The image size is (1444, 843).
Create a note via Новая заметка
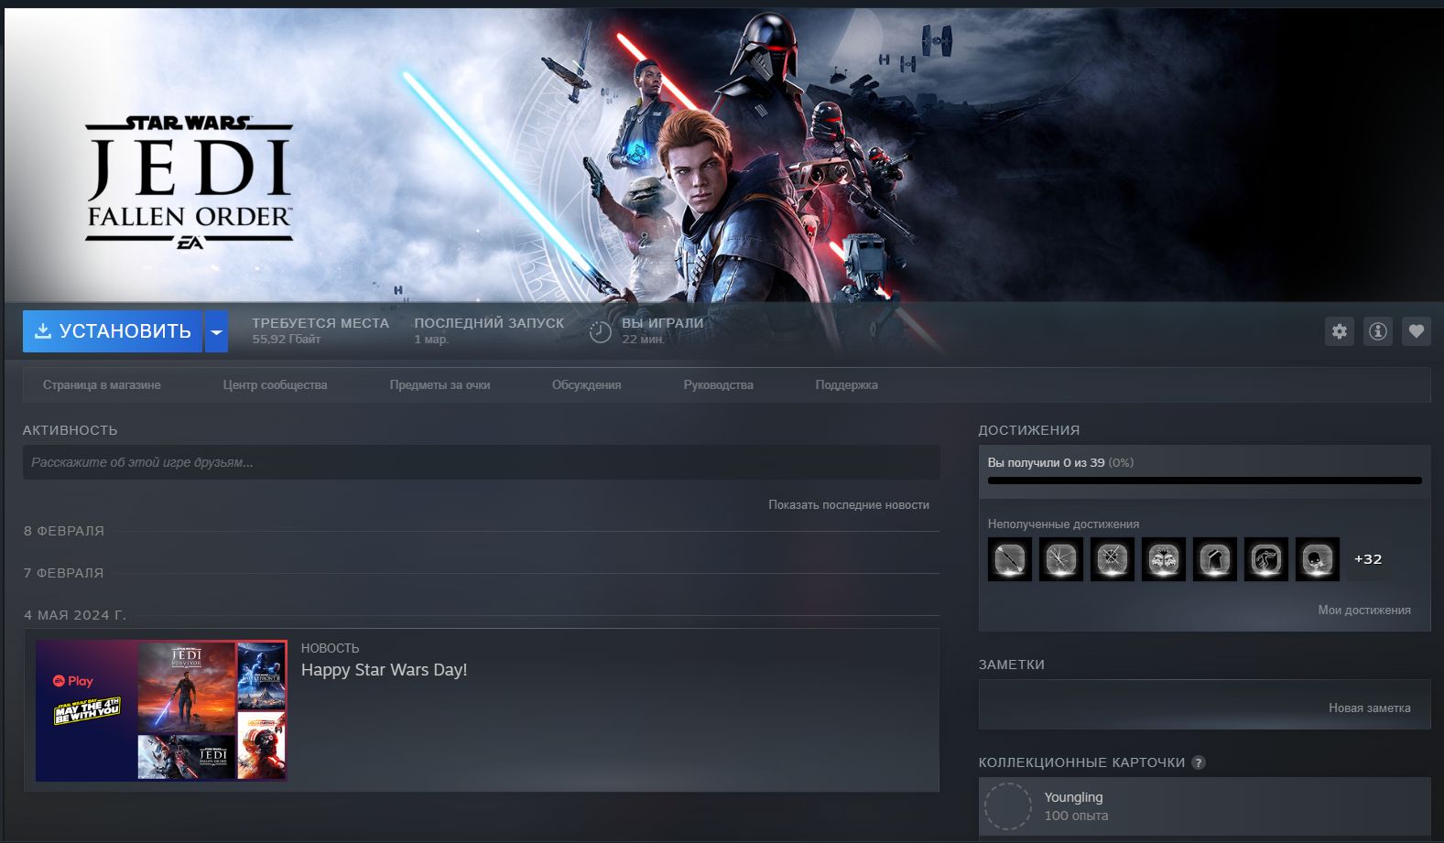1370,708
